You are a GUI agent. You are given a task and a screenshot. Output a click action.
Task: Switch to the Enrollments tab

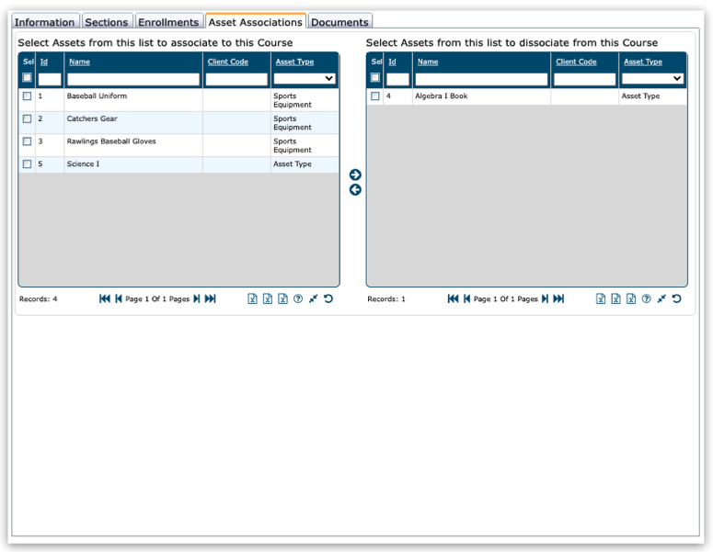point(168,22)
